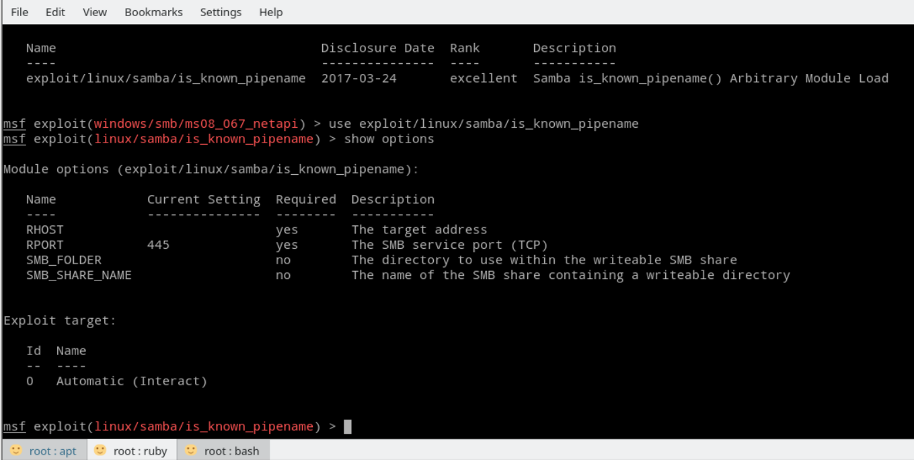Screen dimensions: 914x460
Task: Click the SMB_SHARE_NAME option name
Action: point(79,275)
